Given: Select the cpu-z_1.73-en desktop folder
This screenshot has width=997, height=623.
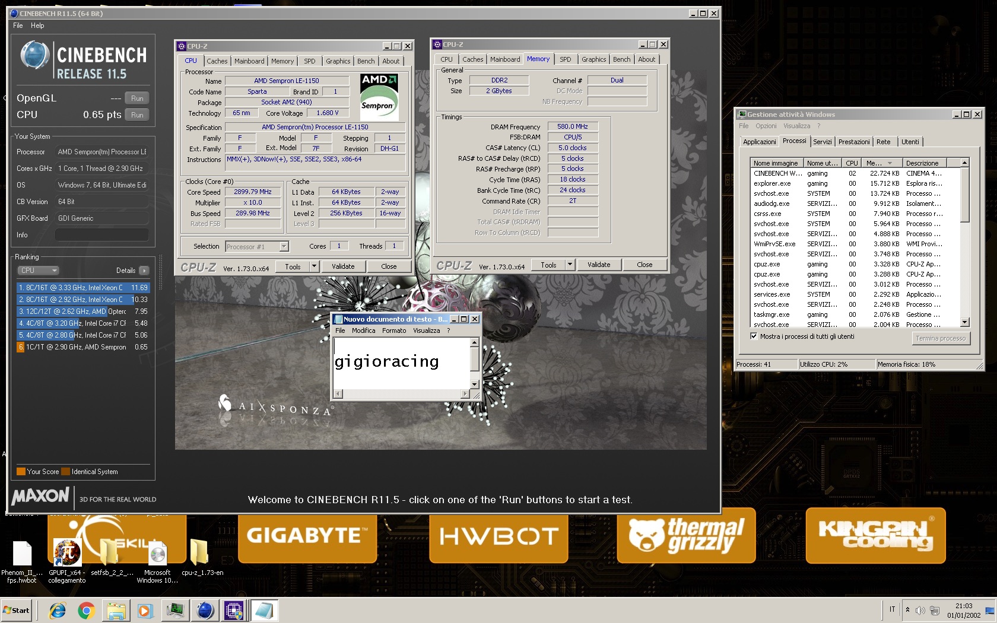Looking at the screenshot, I should pyautogui.click(x=202, y=558).
